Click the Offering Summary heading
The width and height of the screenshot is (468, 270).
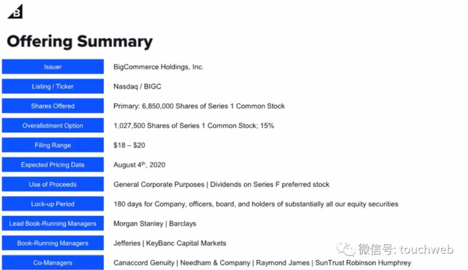point(80,41)
